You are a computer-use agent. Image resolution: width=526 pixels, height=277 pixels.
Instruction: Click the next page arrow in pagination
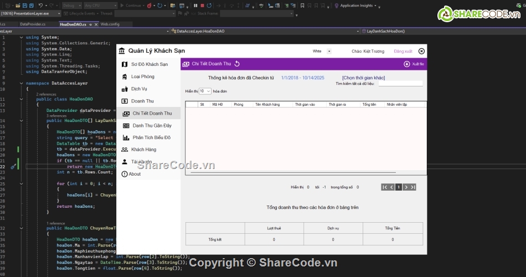[405, 187]
